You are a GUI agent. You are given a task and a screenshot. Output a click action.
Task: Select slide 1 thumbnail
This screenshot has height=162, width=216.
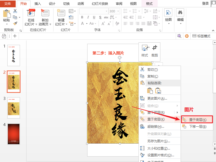pyautogui.click(x=14, y=55)
